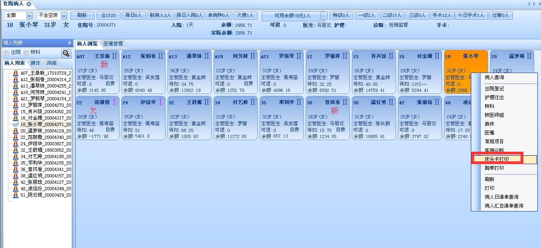The image size is (541, 248).
Task: Click patient icon beside 24_伊琼华 in tree
Action: [x=16, y=144]
